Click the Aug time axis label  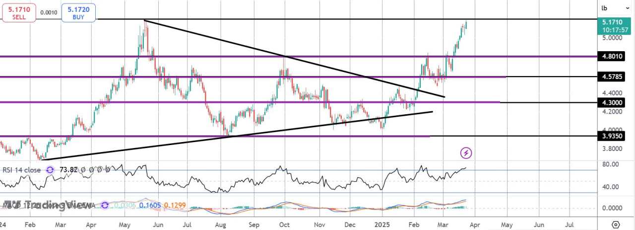point(221,225)
